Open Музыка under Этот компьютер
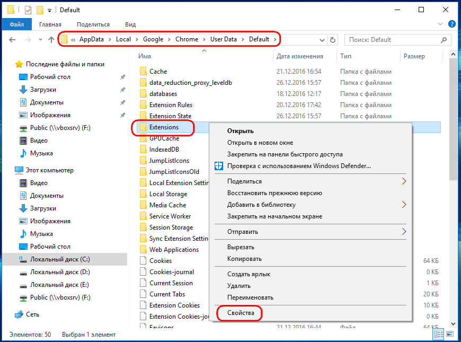The width and height of the screenshot is (461, 342). (x=41, y=234)
